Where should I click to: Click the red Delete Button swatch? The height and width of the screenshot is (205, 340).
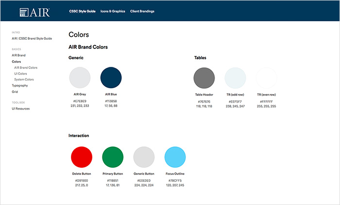(82, 157)
